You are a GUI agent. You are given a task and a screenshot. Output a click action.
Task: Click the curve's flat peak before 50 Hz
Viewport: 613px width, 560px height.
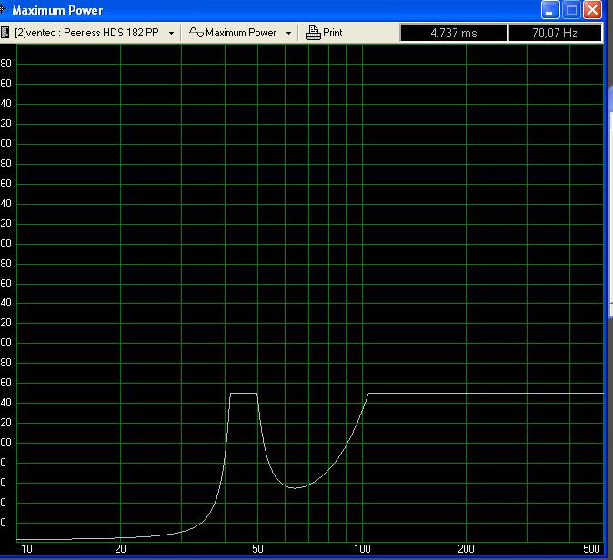point(243,394)
